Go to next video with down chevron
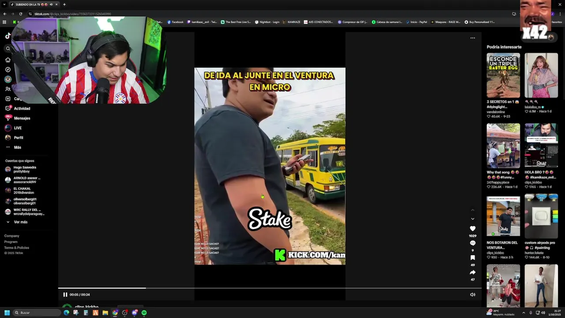 point(473,219)
